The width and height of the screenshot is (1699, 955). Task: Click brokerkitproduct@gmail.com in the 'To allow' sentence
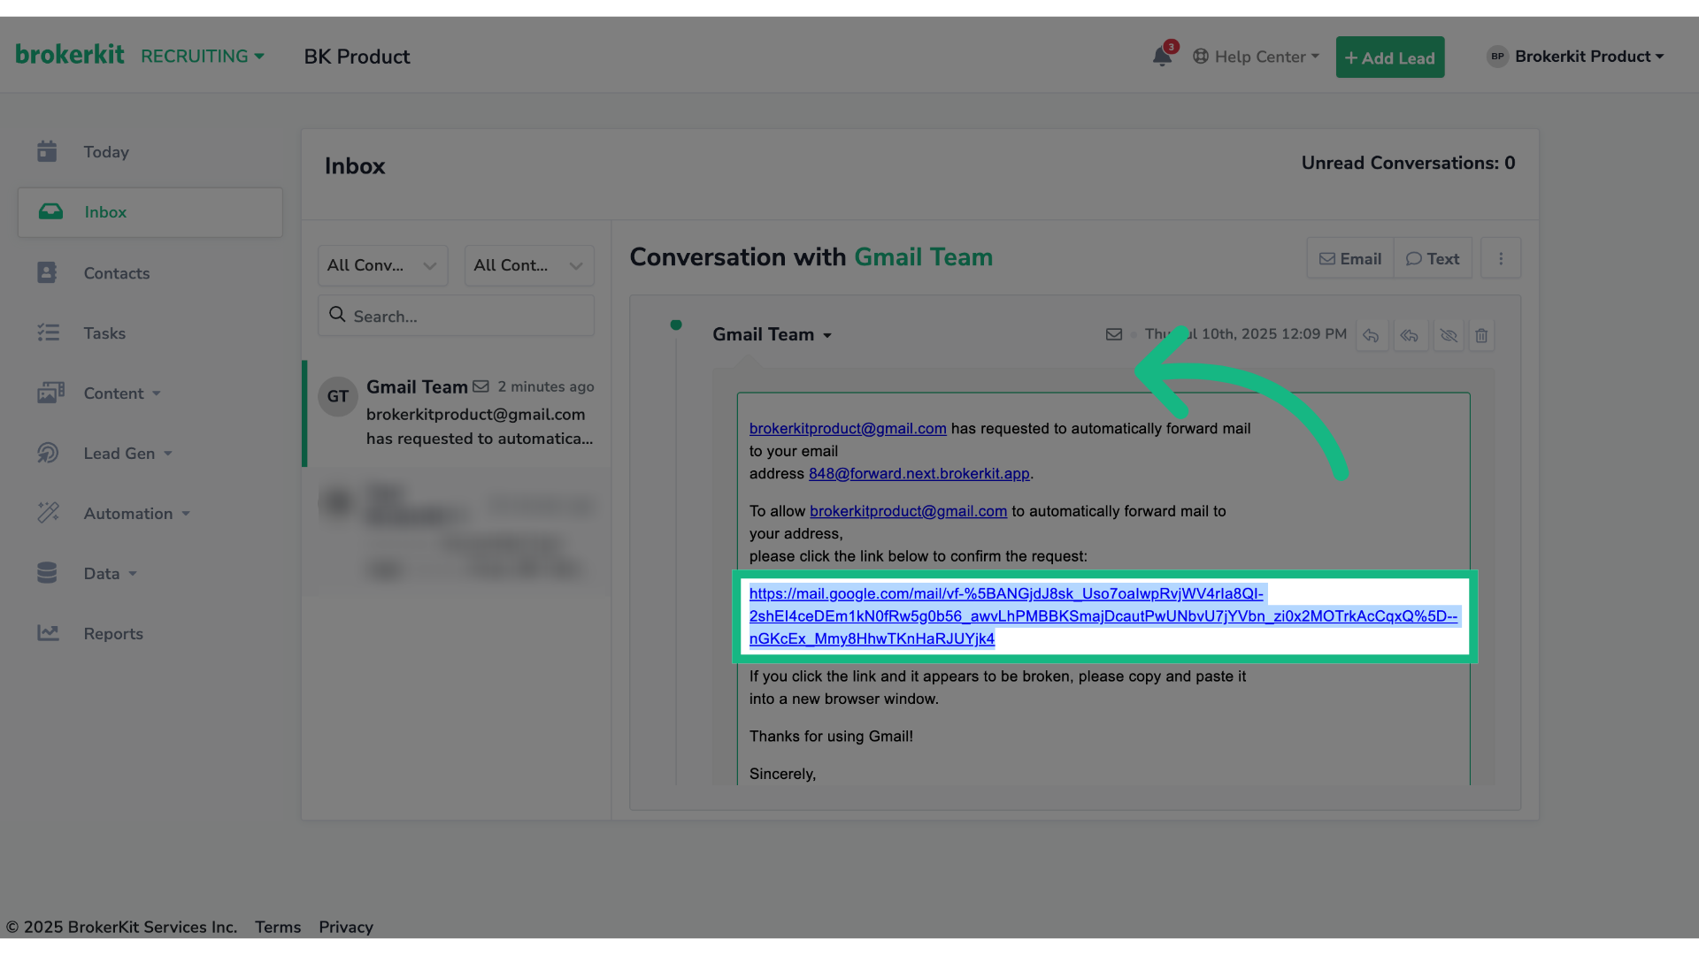click(908, 512)
